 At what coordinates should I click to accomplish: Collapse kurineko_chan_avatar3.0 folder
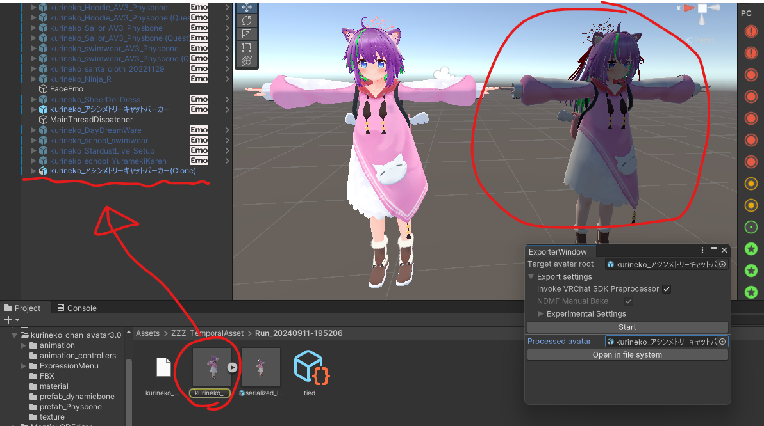point(14,335)
